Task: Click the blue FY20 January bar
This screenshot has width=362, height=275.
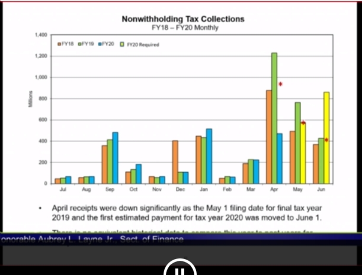Action: click(209, 156)
